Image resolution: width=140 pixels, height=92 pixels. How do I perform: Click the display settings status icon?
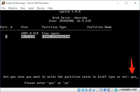(x=101, y=90)
